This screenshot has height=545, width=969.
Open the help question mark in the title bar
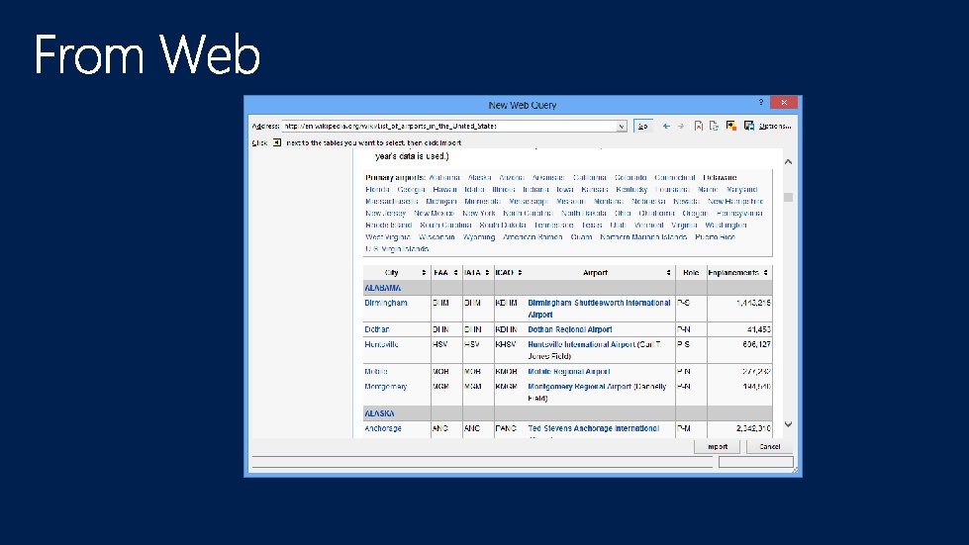tap(761, 103)
